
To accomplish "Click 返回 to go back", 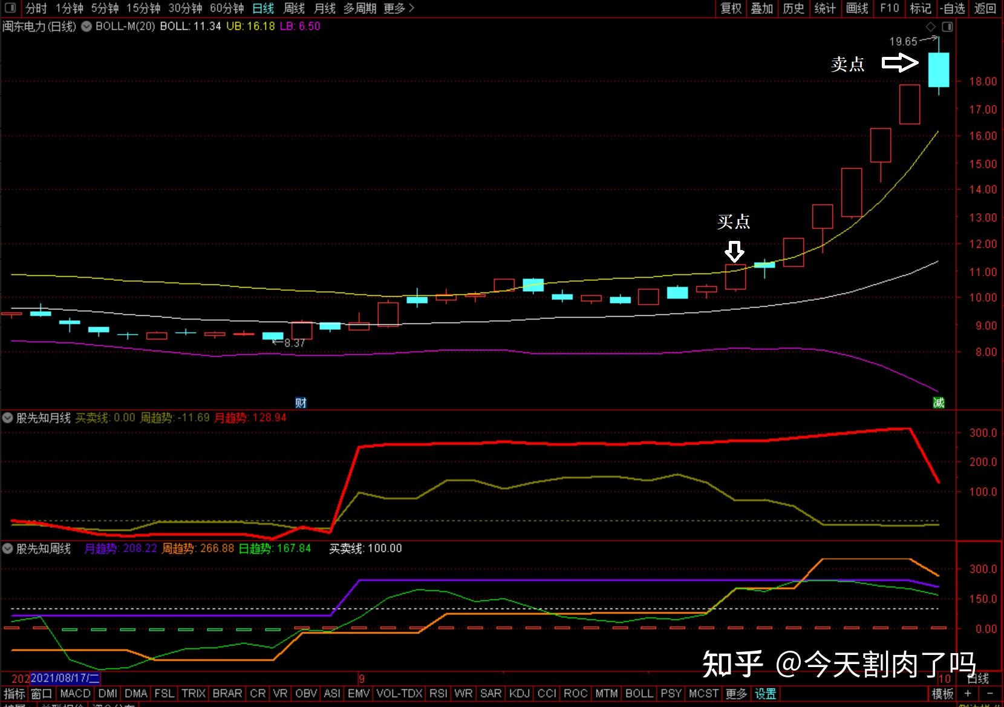I will coord(985,8).
